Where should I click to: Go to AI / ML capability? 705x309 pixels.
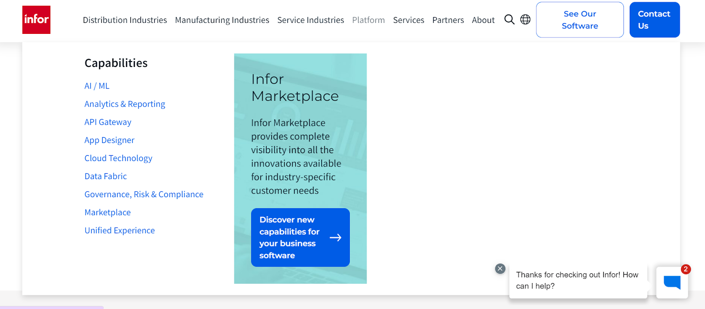point(97,86)
